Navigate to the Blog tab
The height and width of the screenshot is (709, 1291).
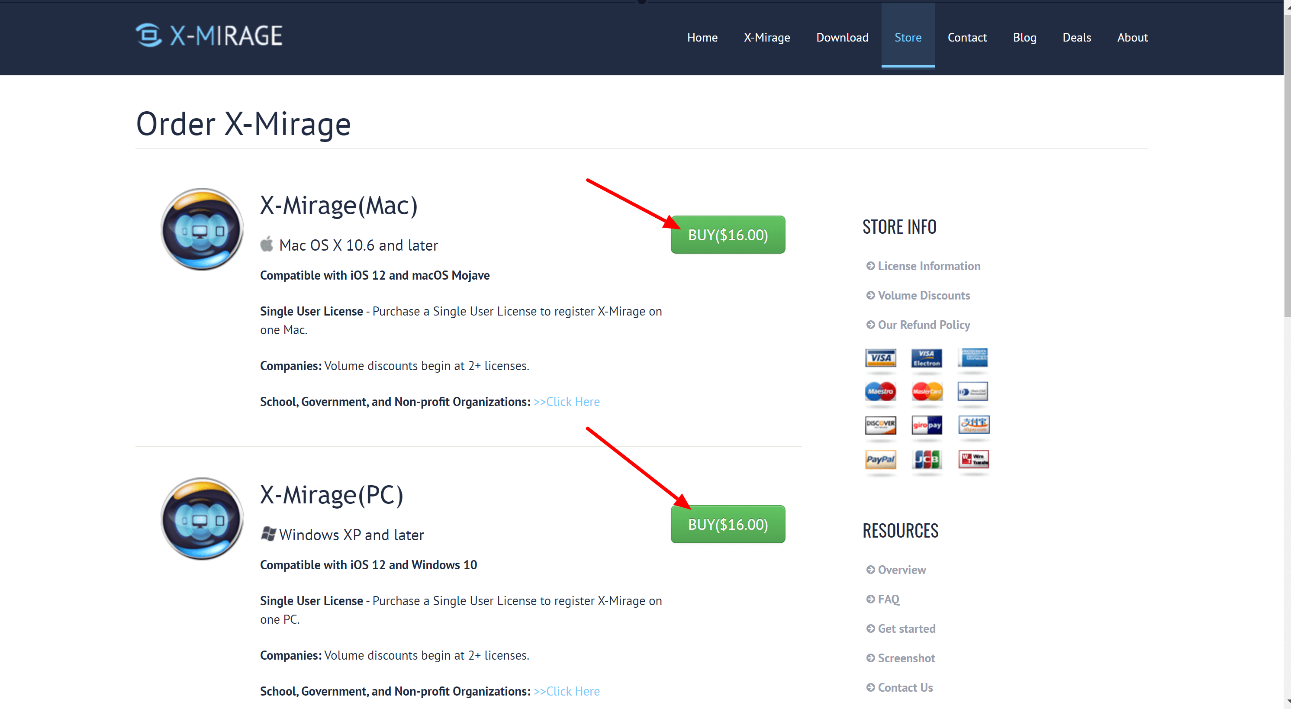tap(1024, 37)
